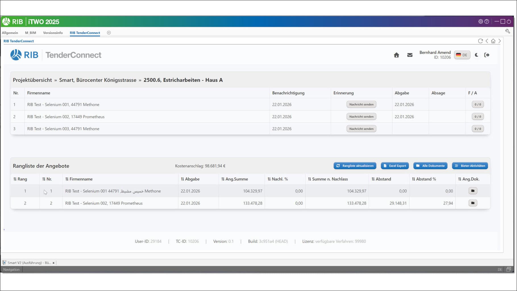Open the M_BIM tab
Screen dimensions: 517x291
click(30, 33)
